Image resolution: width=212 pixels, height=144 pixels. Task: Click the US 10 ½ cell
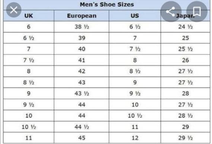[x=135, y=116]
